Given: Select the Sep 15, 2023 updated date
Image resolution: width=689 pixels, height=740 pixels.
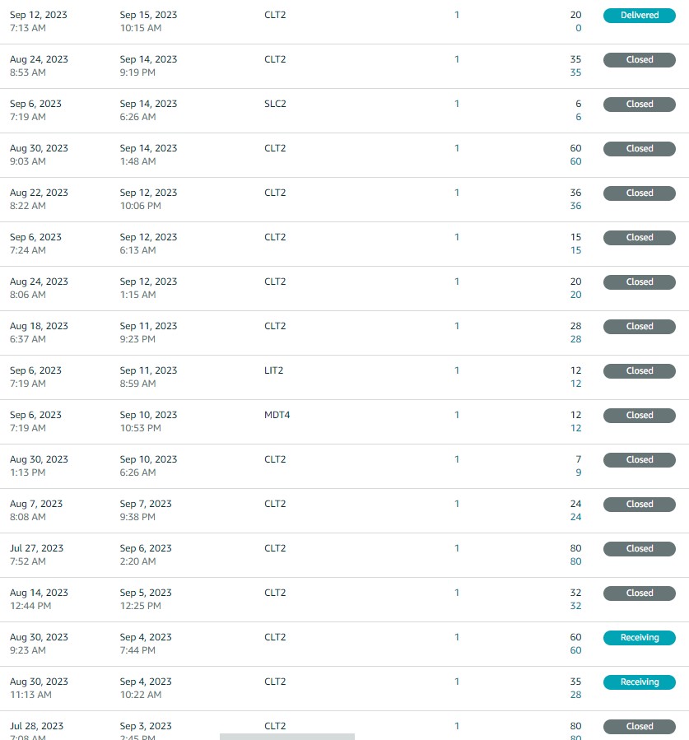Looking at the screenshot, I should 148,15.
